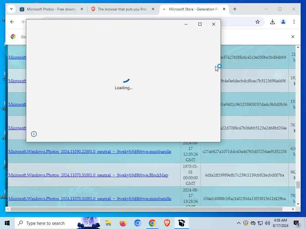Close the Microsoft Store Generation tab
306x229 pixels.
coord(224,9)
